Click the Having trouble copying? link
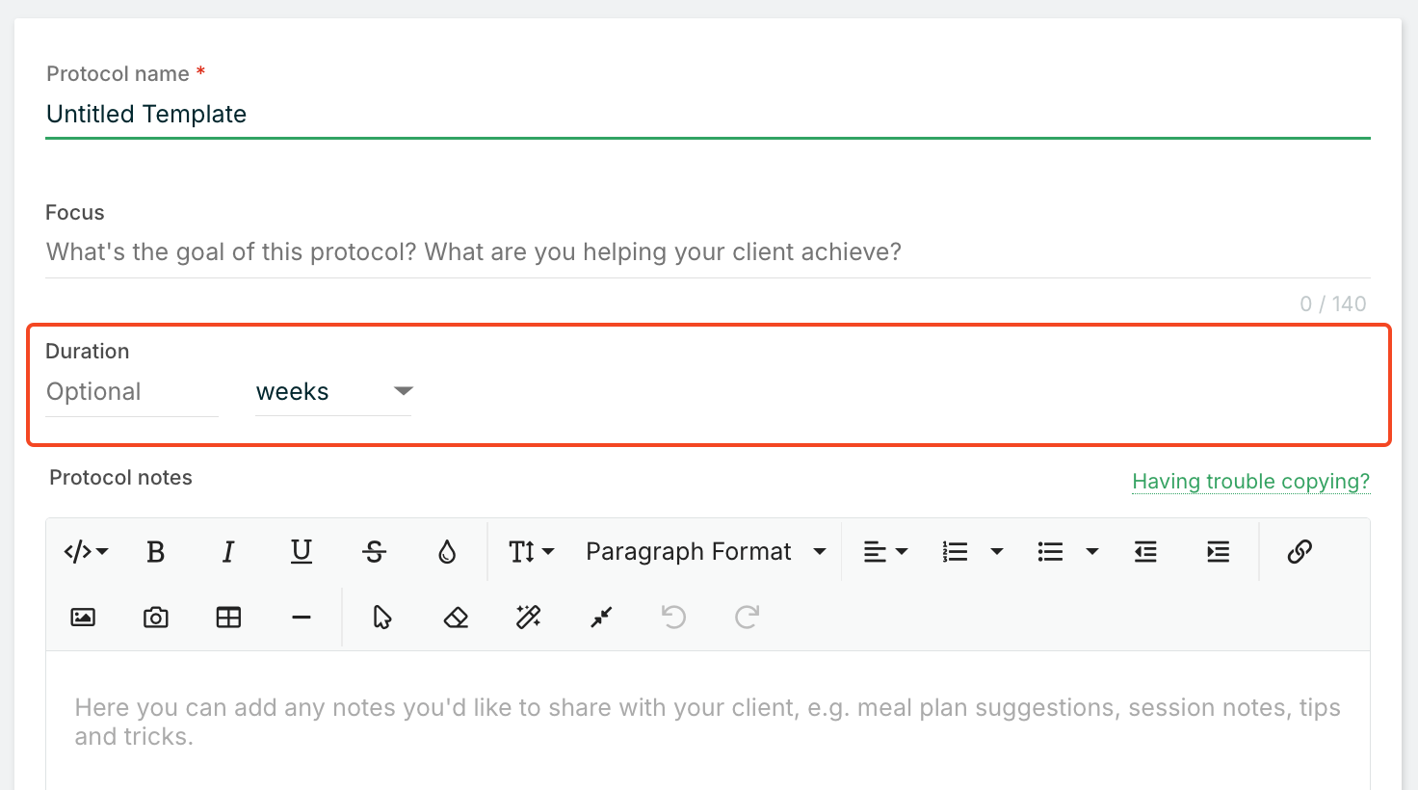Screen dimensions: 1418x790 1250,482
